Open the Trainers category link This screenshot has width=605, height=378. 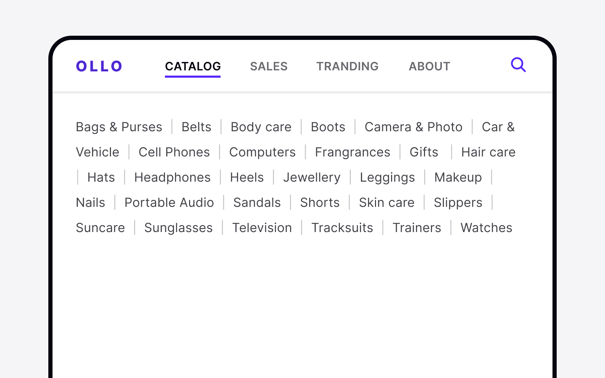click(x=417, y=228)
